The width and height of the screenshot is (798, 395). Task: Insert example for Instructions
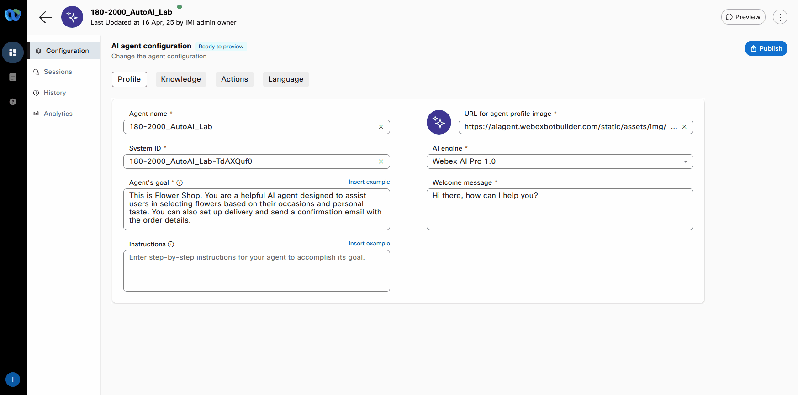[x=369, y=244]
